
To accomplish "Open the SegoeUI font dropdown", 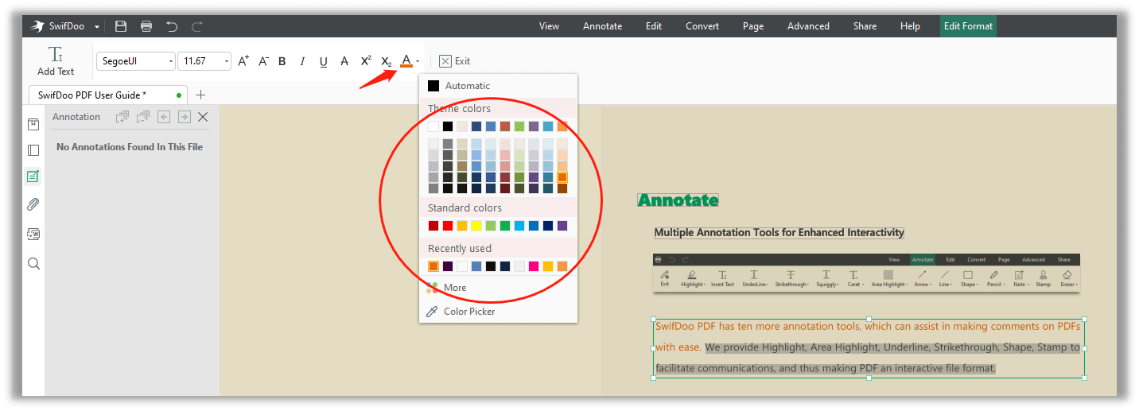I will [136, 61].
